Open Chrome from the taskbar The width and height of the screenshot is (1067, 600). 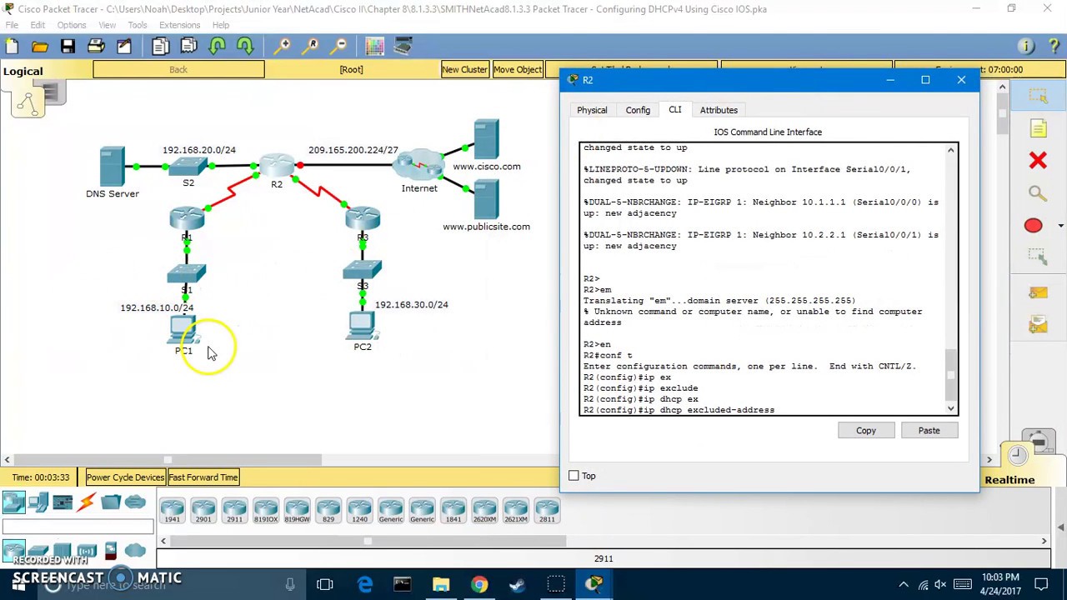click(x=478, y=585)
